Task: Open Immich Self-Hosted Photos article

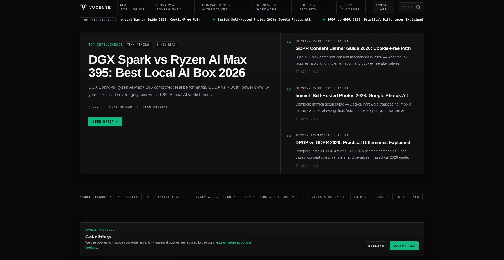Action: 351,96
